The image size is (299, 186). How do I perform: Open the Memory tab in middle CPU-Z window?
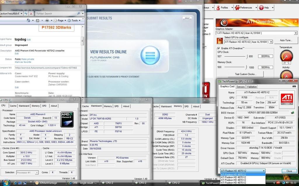[108, 106]
